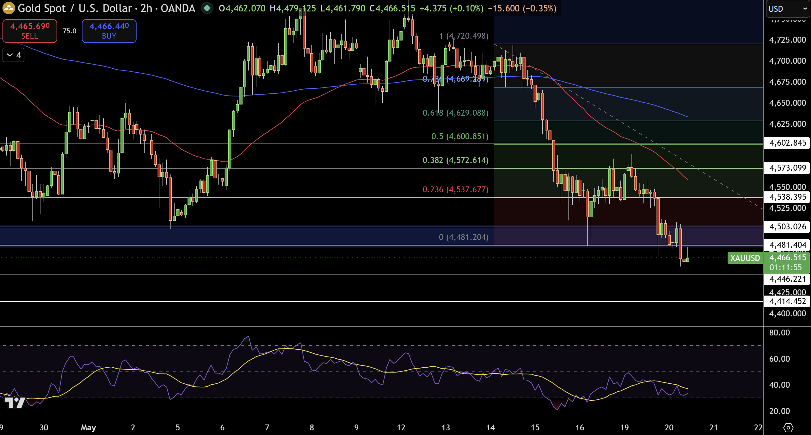
Task: Select the 4,414.452 price level label
Action: click(x=787, y=301)
